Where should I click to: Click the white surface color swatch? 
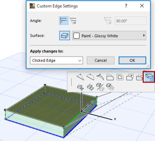pos(76,35)
